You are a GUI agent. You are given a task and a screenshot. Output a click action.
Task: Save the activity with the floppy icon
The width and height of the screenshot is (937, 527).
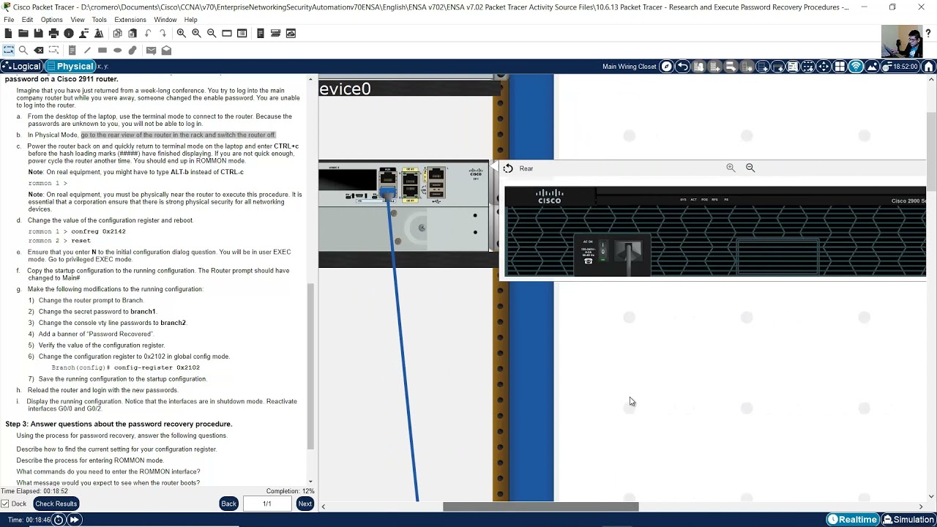point(38,34)
